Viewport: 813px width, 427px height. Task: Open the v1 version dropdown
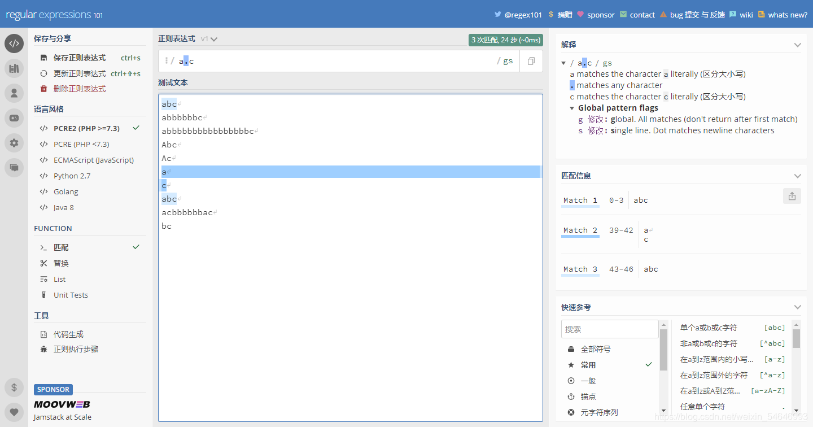click(x=209, y=39)
